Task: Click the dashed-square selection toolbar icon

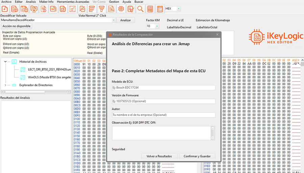Action: [72, 9]
